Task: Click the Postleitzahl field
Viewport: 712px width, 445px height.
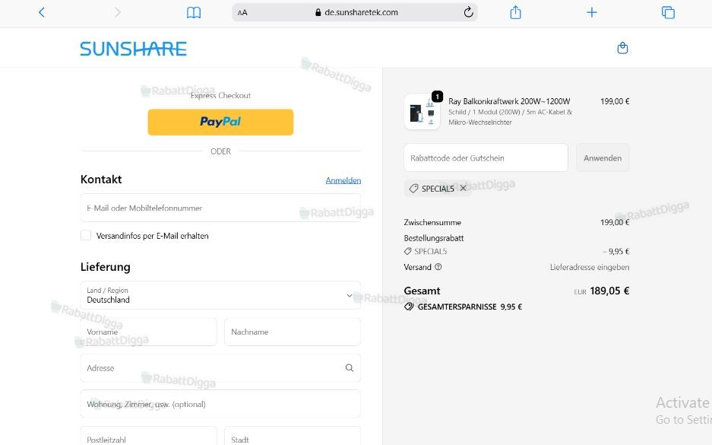Action: point(148,435)
